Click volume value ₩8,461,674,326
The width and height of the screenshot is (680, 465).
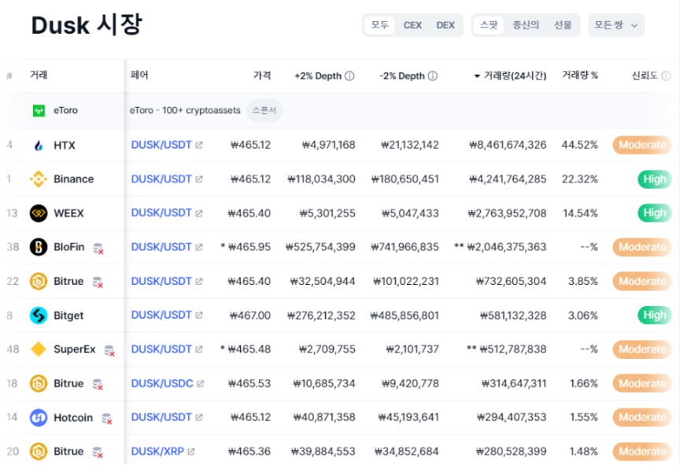pyautogui.click(x=508, y=145)
